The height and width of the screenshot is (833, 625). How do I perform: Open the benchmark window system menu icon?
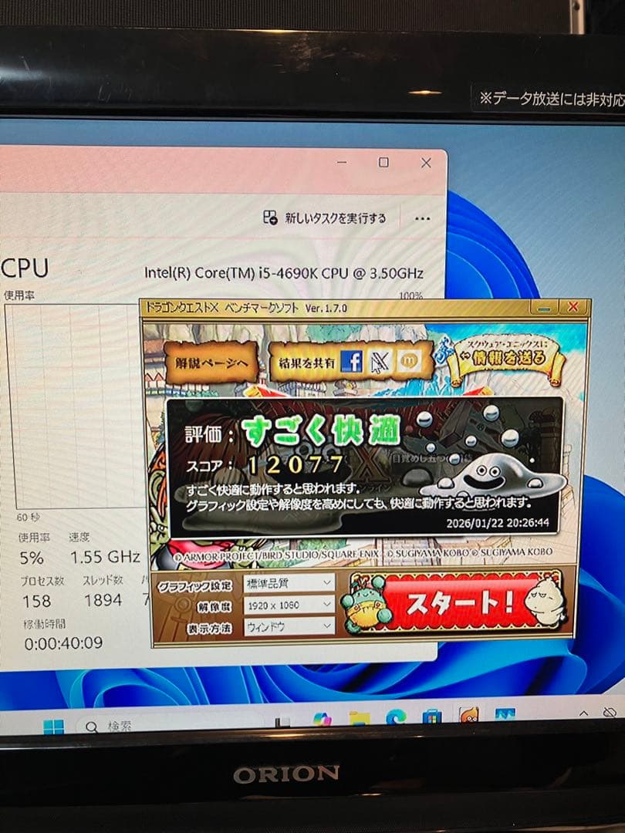tap(153, 304)
